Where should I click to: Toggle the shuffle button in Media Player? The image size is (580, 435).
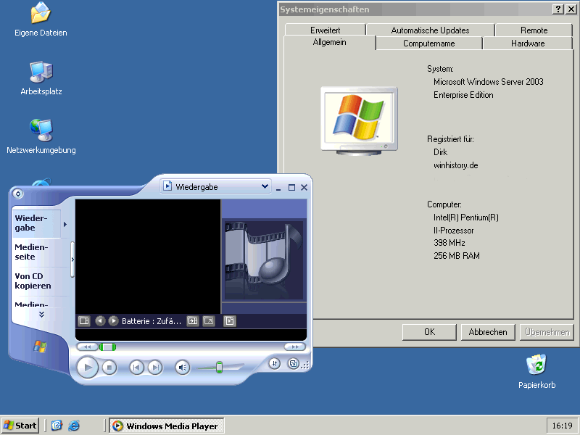point(274,363)
